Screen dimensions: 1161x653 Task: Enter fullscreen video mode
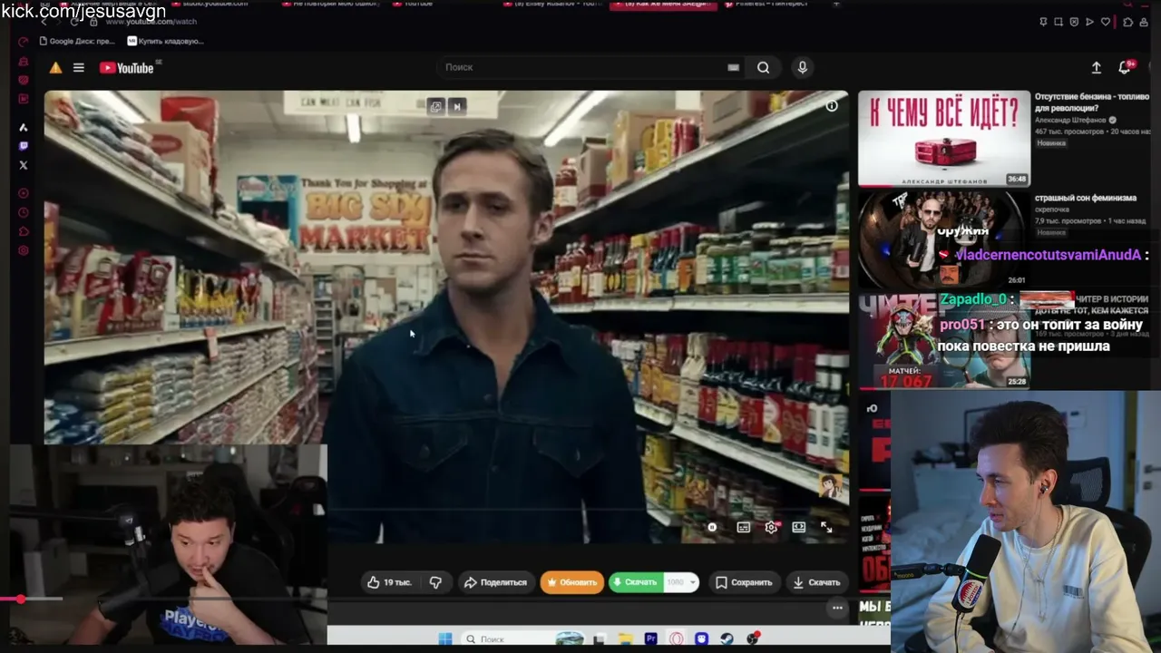coord(826,527)
